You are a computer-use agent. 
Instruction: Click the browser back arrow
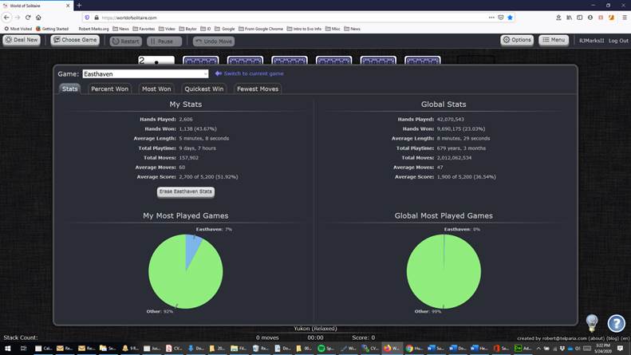tap(8, 17)
